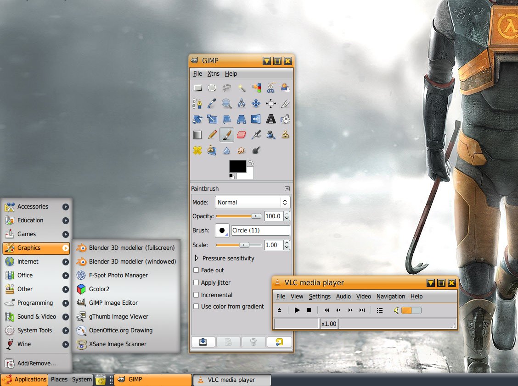Click the Circle (11) brush name field
Screen dimensions: 518x386
tap(260, 230)
